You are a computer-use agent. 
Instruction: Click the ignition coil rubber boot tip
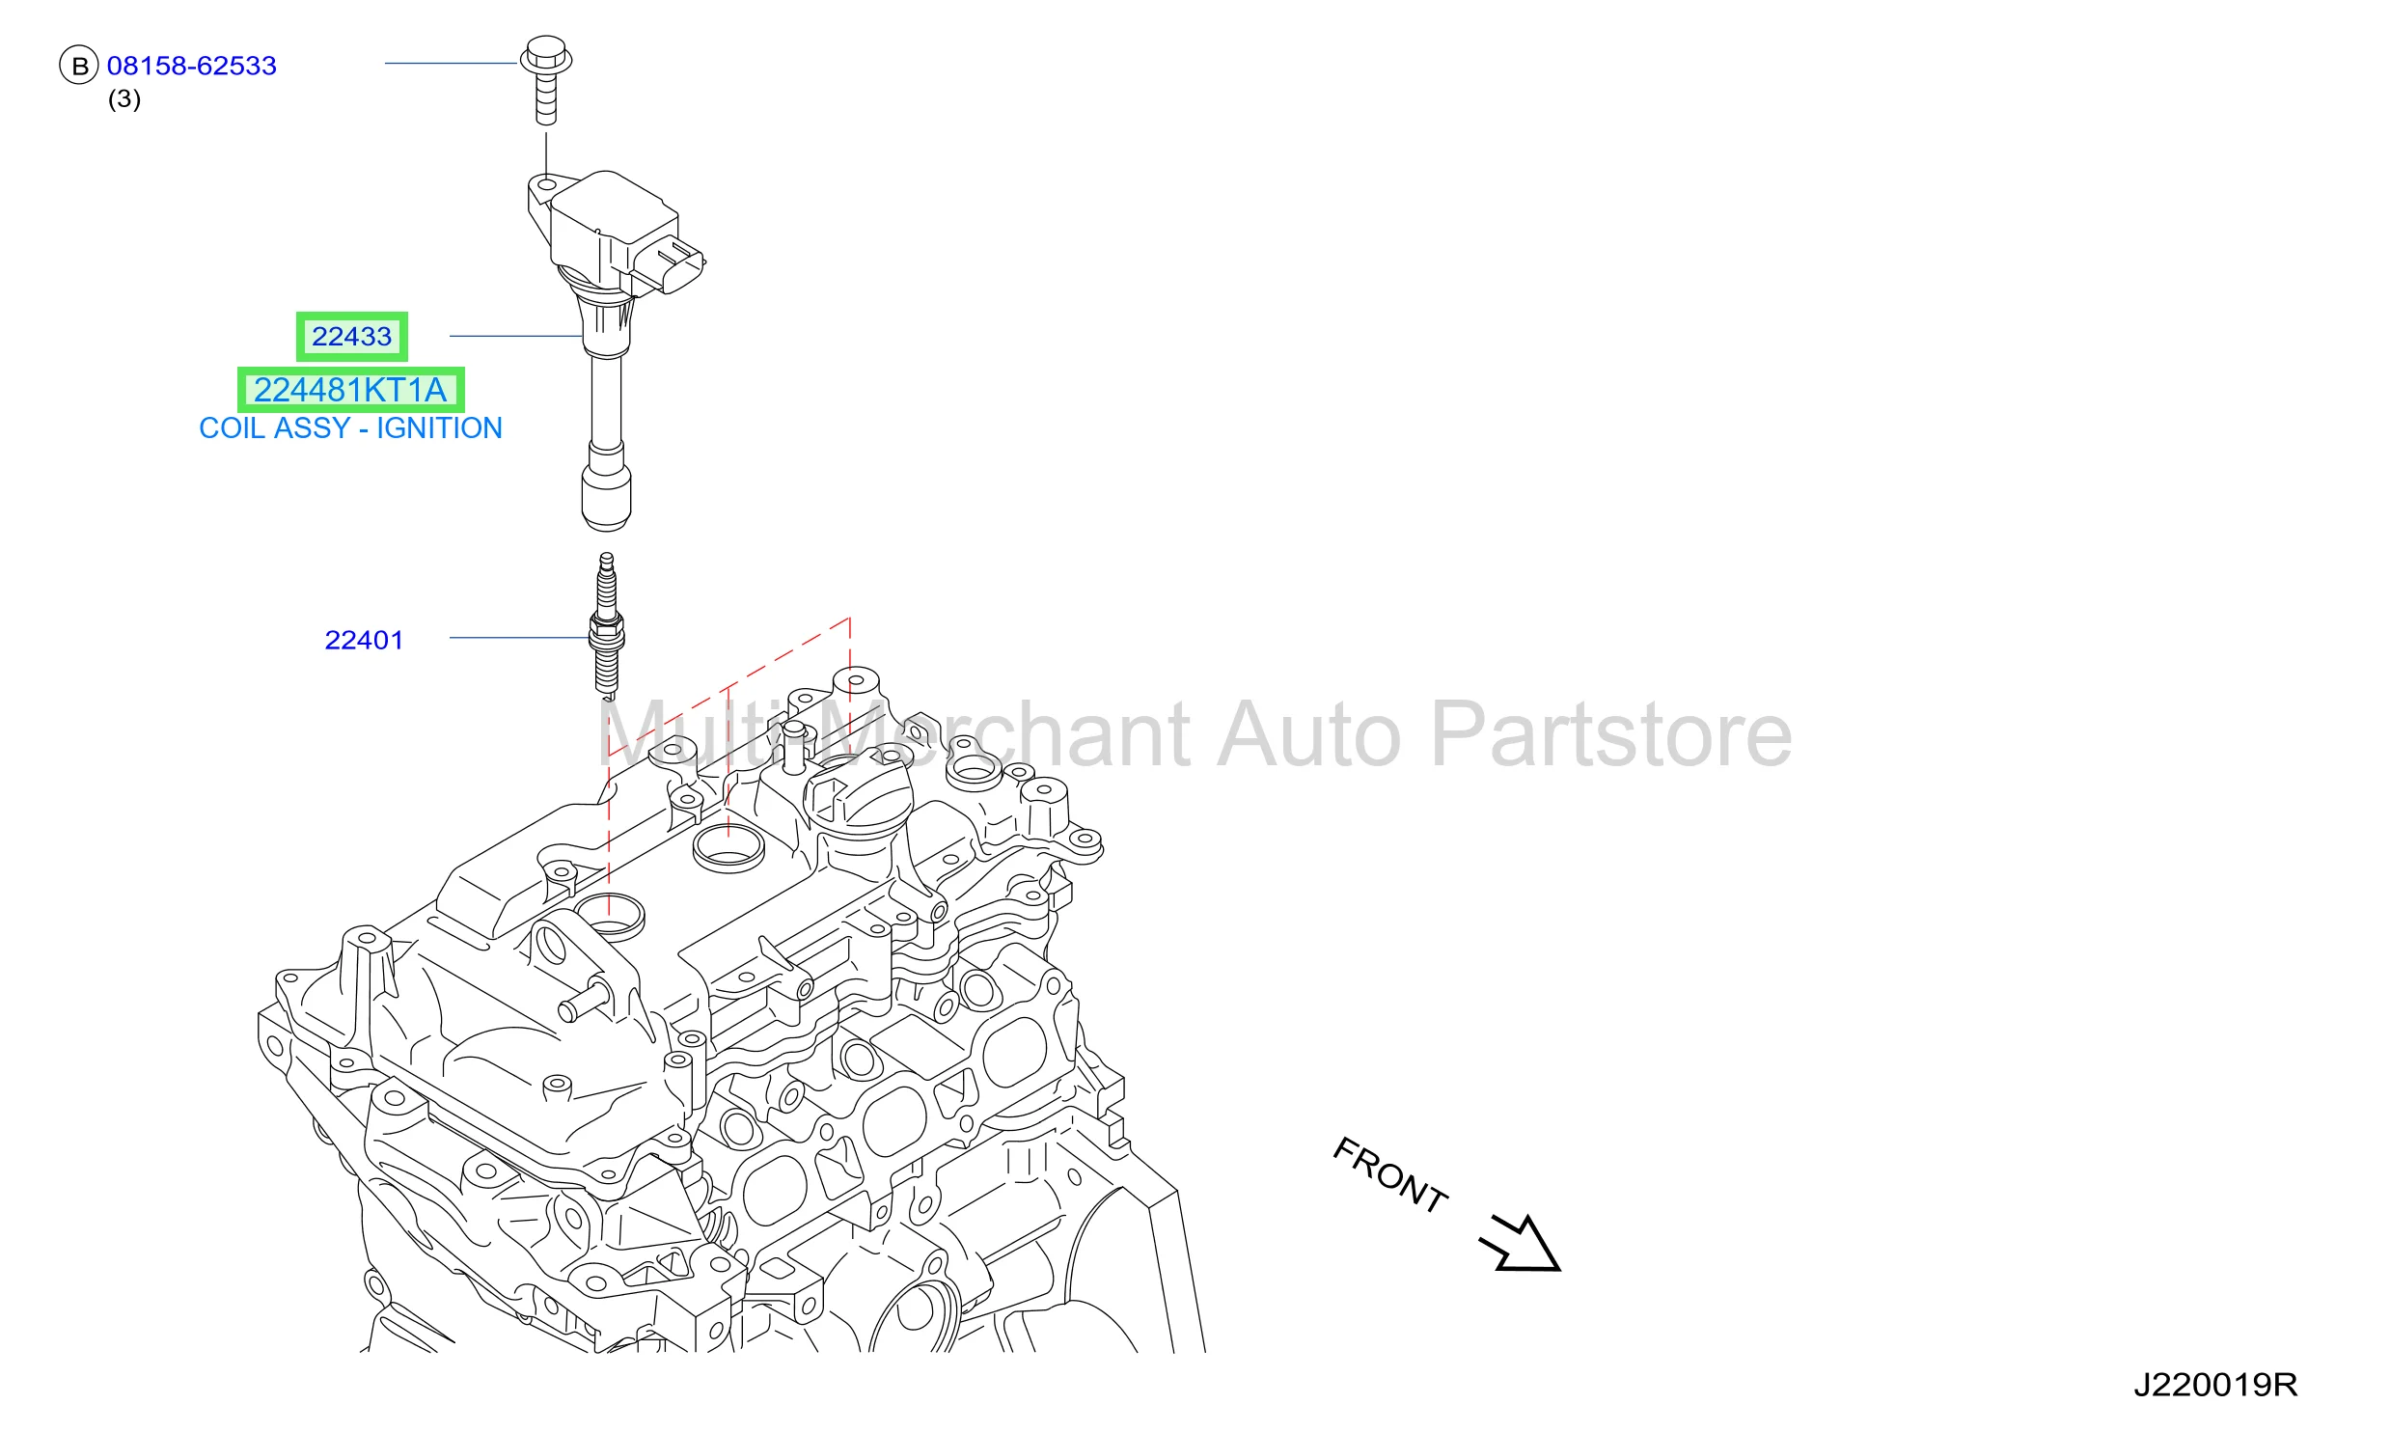[x=606, y=499]
